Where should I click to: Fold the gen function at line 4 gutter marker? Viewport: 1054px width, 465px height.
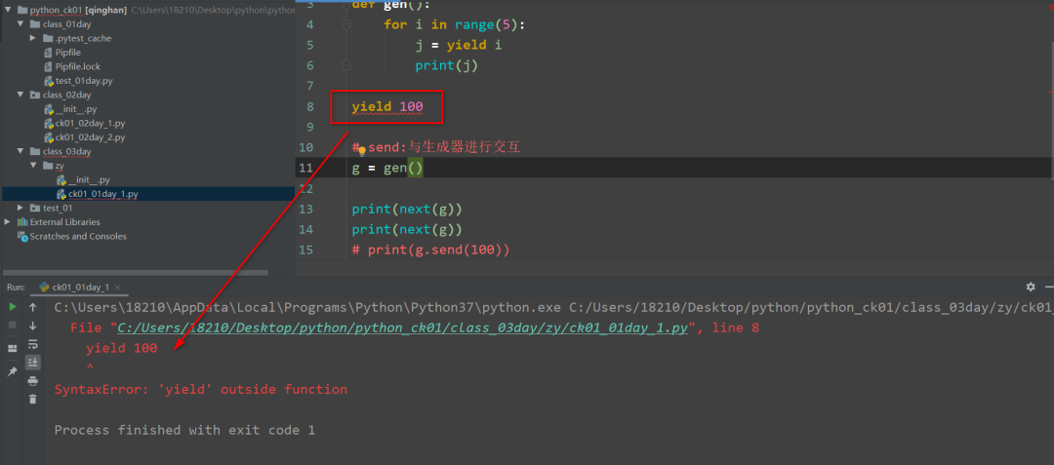[x=346, y=24]
